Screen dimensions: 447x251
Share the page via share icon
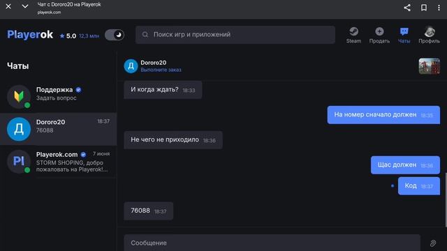[407, 8]
